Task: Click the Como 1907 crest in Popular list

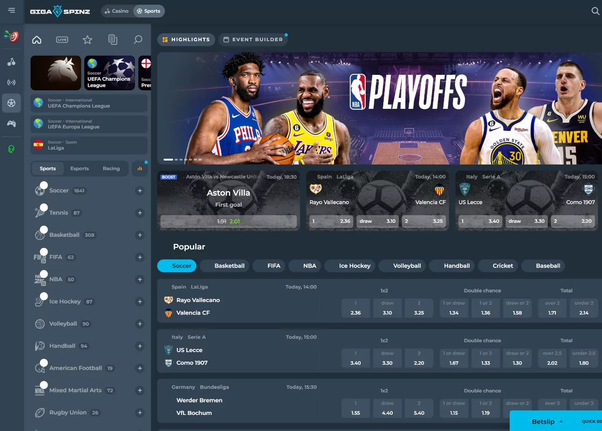Action: point(169,363)
